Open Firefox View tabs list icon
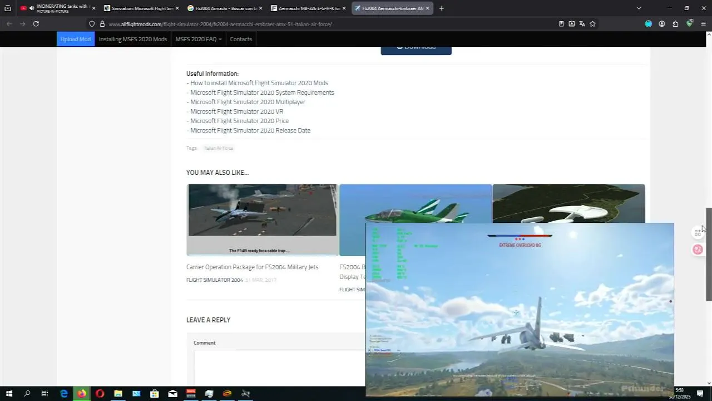The width and height of the screenshot is (712, 401). coord(8,8)
